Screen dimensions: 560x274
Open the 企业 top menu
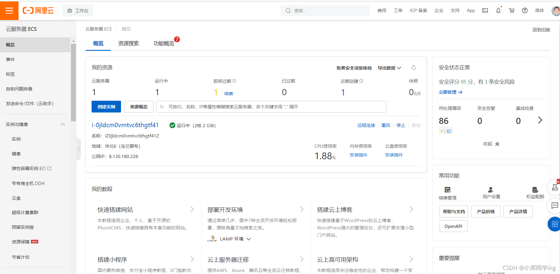439,11
